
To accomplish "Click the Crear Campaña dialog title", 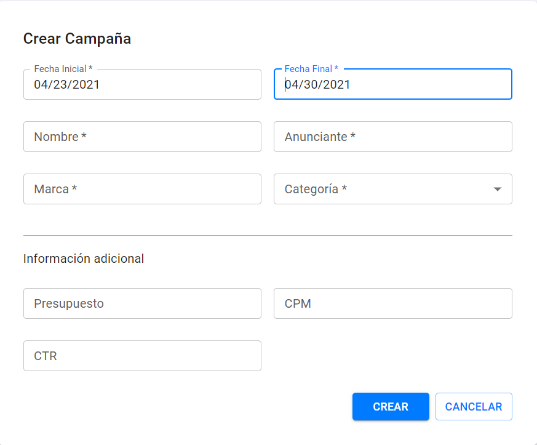I will (x=77, y=39).
